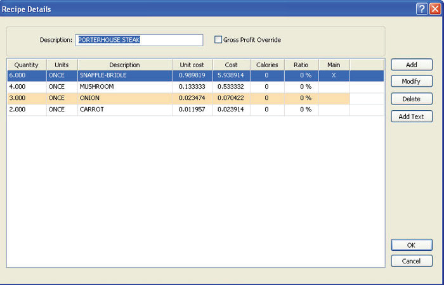Sort by the Unit cost column header

point(192,65)
